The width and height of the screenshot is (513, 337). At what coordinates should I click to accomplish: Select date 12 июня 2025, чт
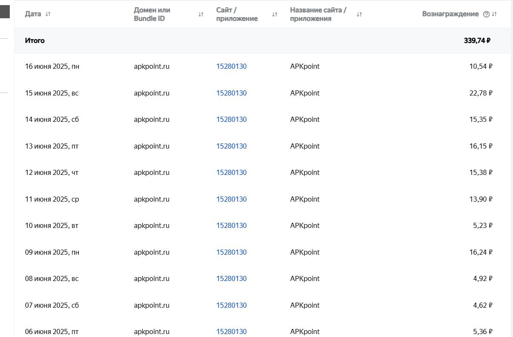52,173
